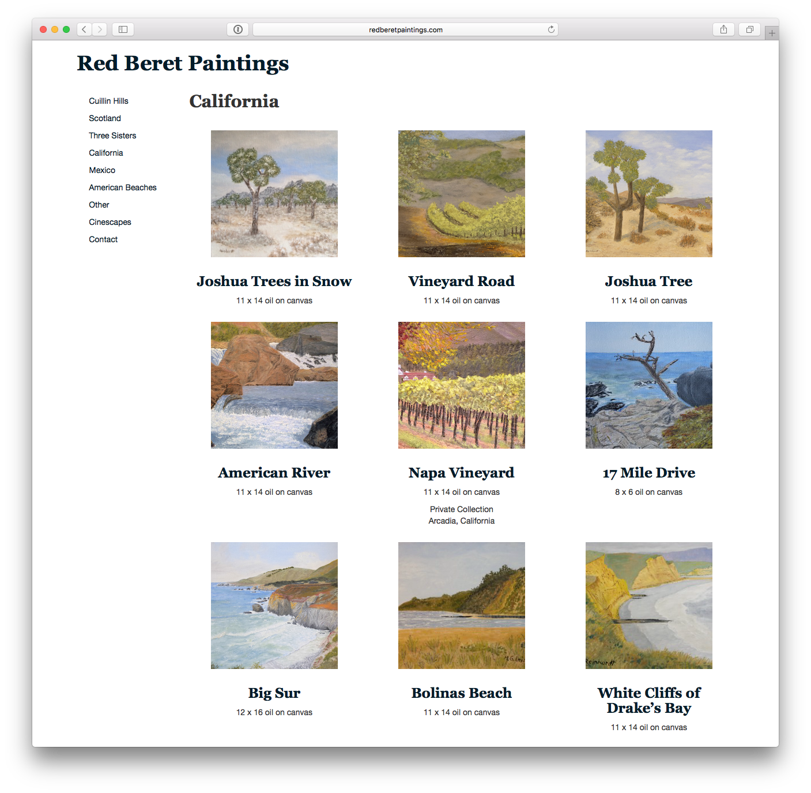Open the 17 Mile Drive painting thumbnail

649,385
